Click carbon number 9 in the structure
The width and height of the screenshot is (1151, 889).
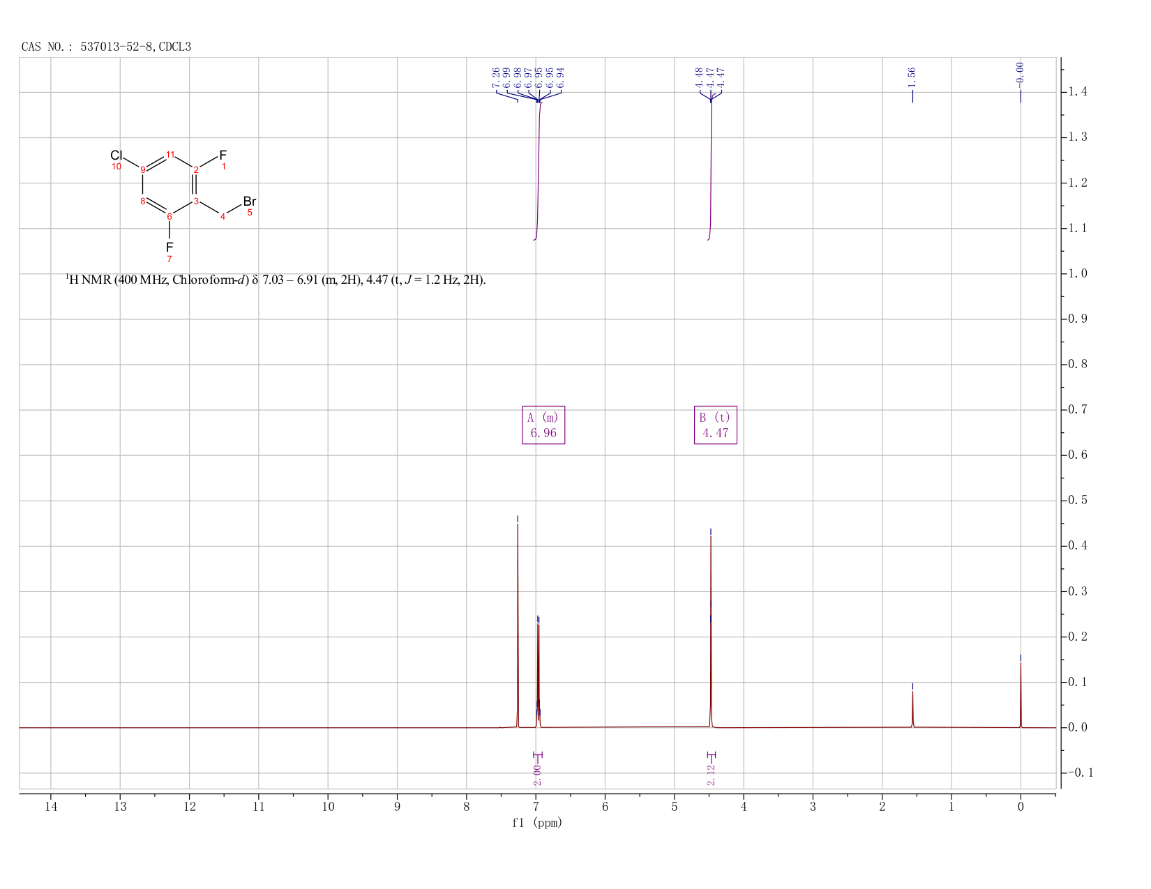coord(143,169)
